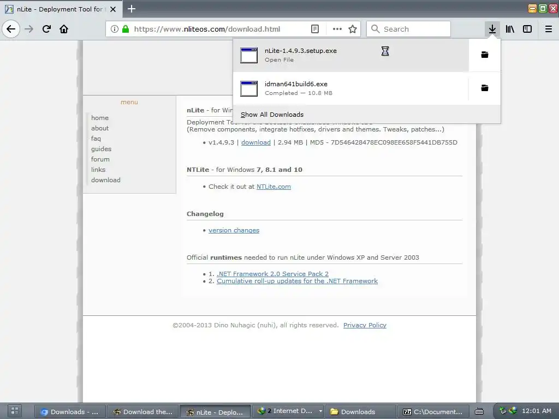Open page actions three-dots menu
Image resolution: width=559 pixels, height=419 pixels.
[x=337, y=29]
